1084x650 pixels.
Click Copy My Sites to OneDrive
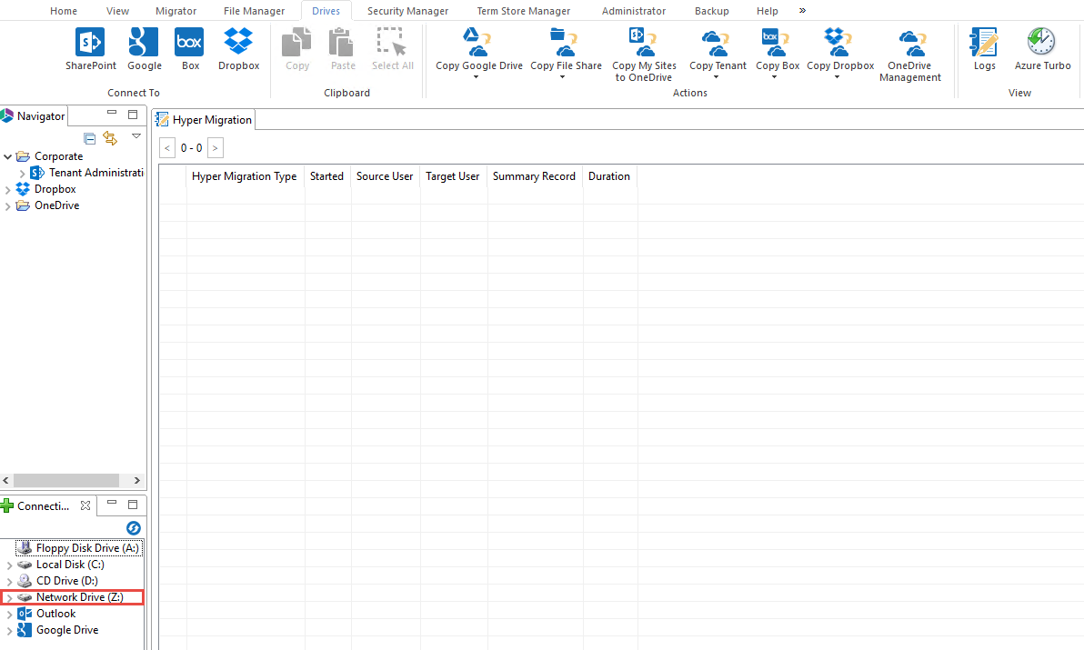644,50
